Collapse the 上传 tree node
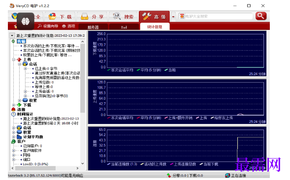 click(x=13, y=60)
